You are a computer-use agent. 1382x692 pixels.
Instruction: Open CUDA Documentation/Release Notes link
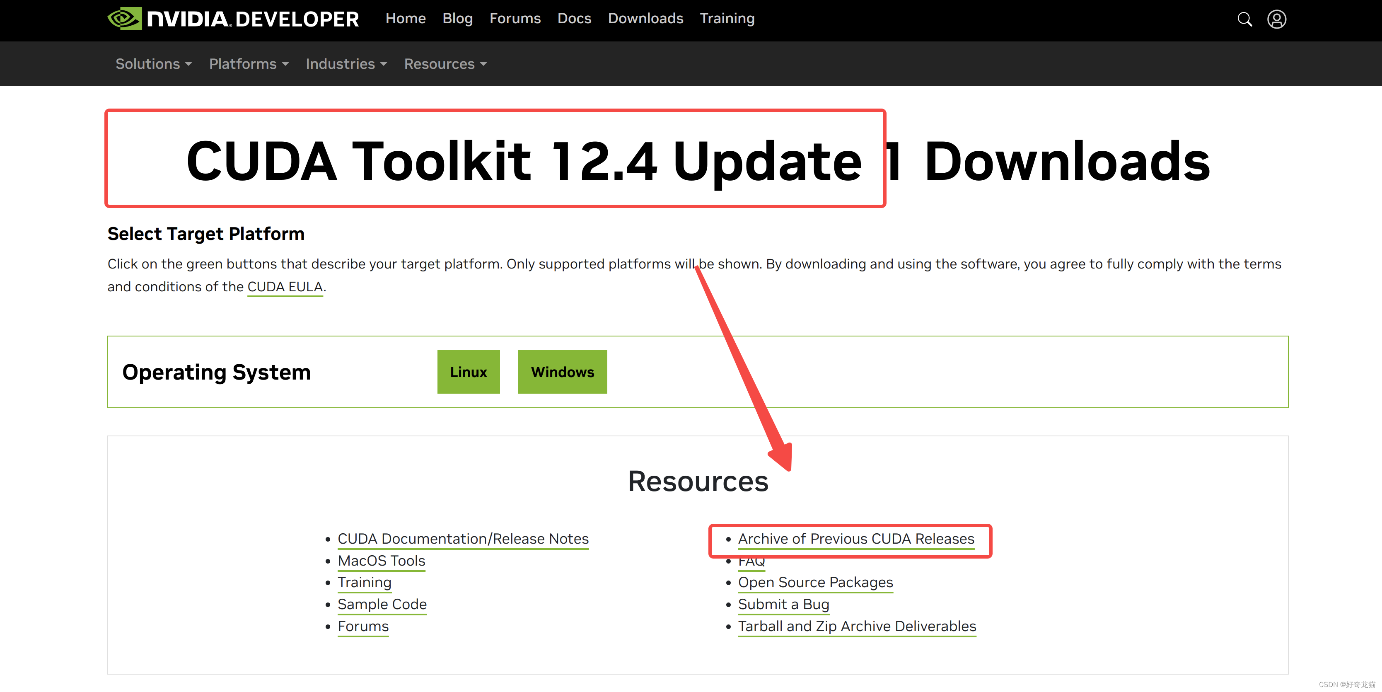pos(463,539)
